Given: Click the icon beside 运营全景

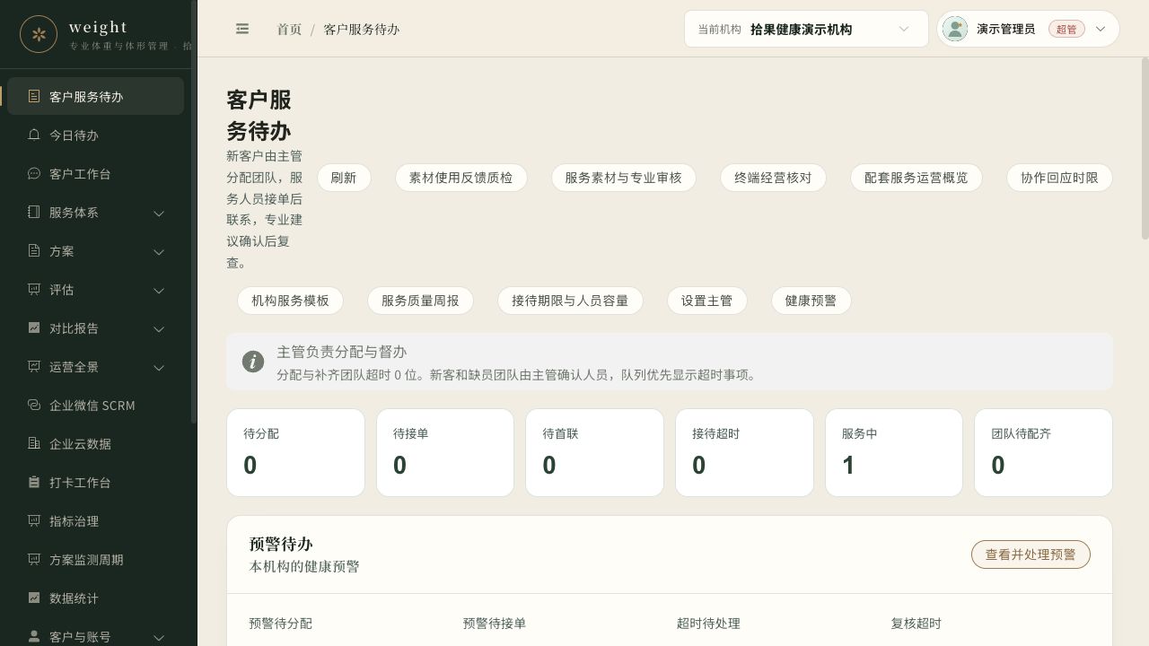Looking at the screenshot, I should click(x=34, y=366).
